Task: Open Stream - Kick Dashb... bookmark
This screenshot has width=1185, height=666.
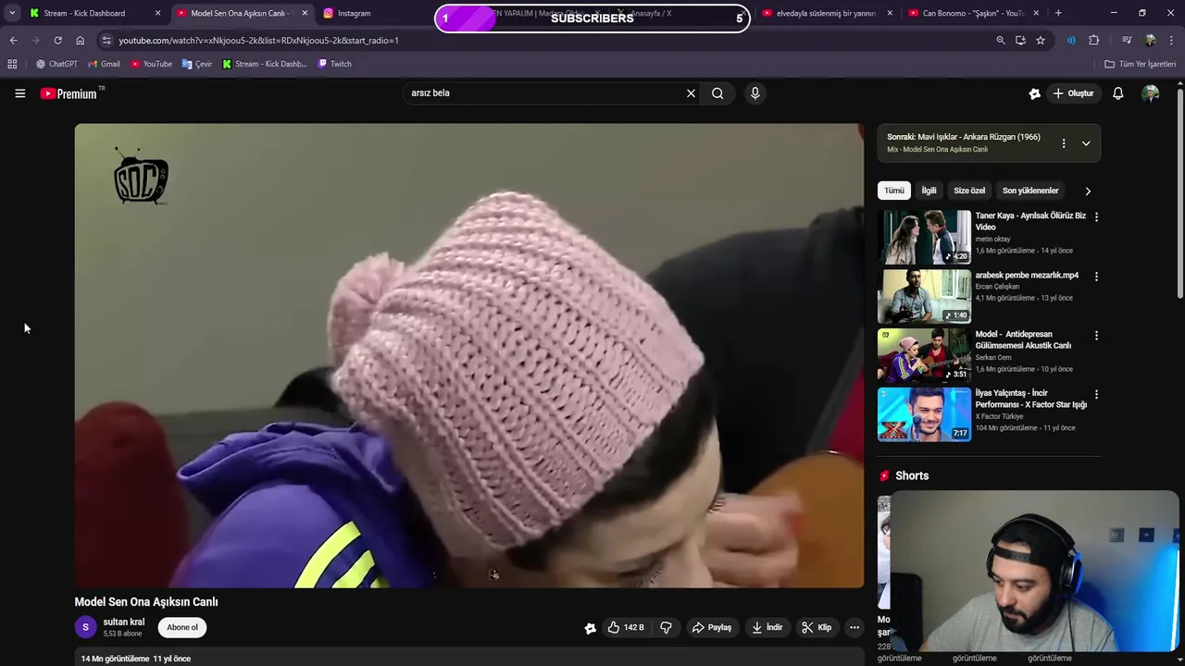Action: [x=265, y=64]
